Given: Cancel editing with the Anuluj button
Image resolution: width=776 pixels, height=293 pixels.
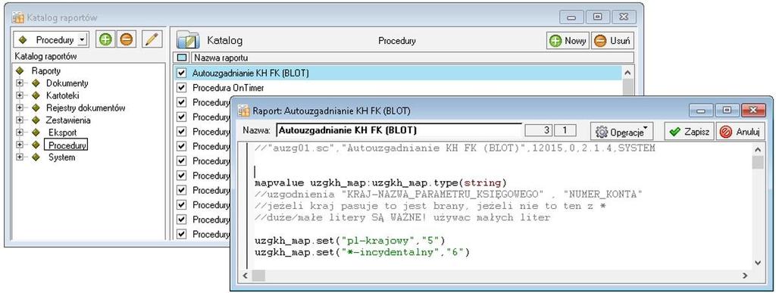Looking at the screenshot, I should click(x=740, y=132).
